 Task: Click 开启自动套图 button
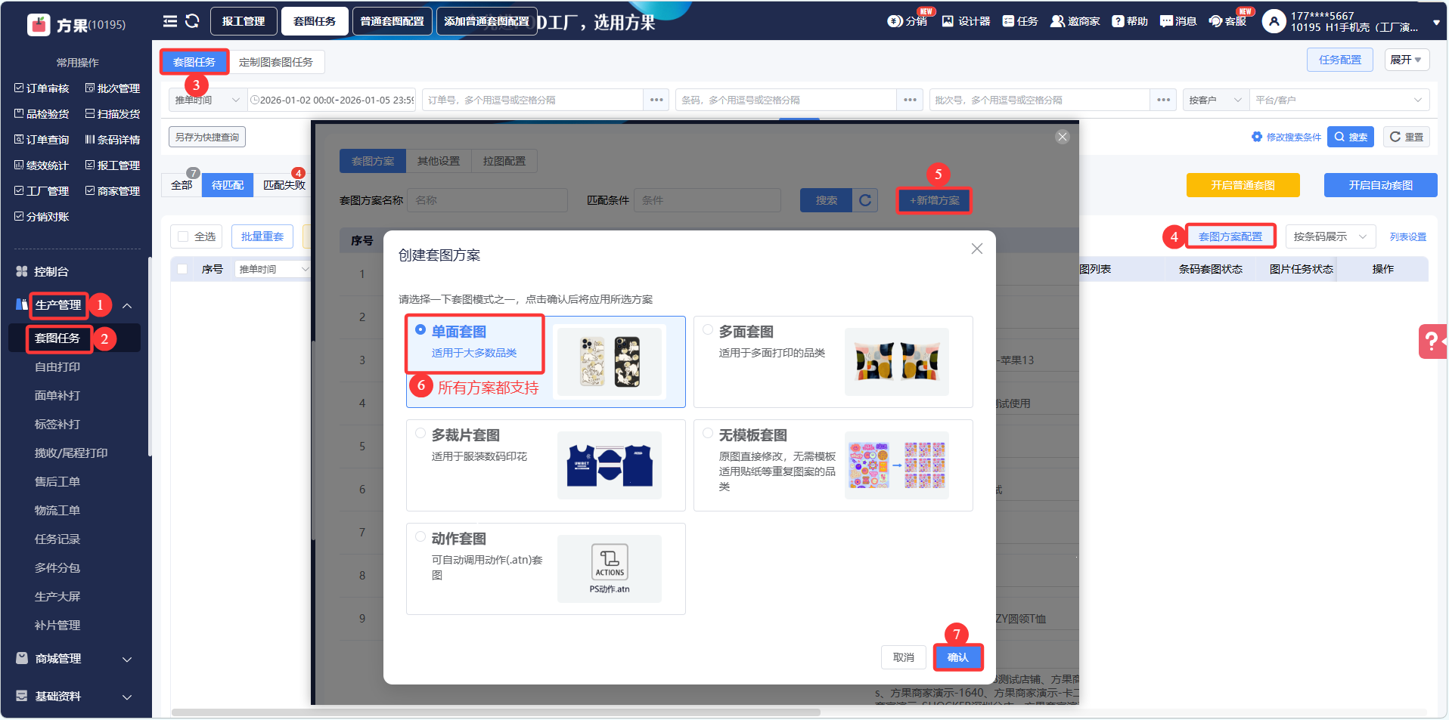click(1380, 185)
